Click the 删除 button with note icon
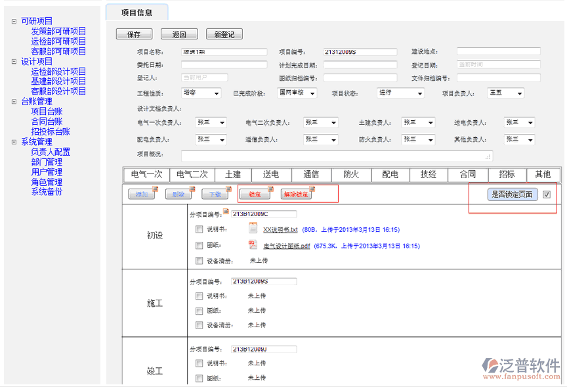This screenshot has width=567, height=387. [x=178, y=194]
